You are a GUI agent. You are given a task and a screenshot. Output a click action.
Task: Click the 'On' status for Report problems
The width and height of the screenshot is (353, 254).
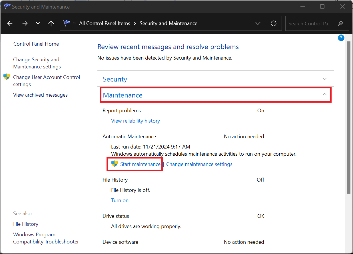click(x=261, y=111)
